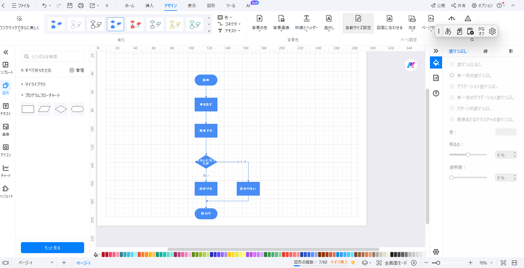The height and width of the screenshot is (268, 524).
Task: Switch to the Shadow (影) tab in right panel
Action: pos(511,51)
